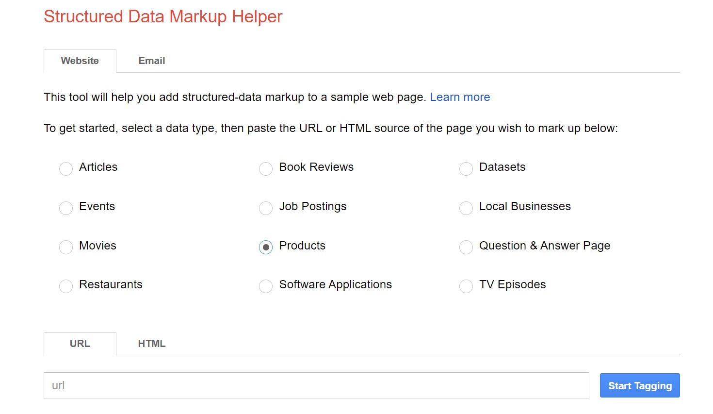Viewport: 713px width, 414px height.
Task: Select the Restaurants data type
Action: point(66,286)
